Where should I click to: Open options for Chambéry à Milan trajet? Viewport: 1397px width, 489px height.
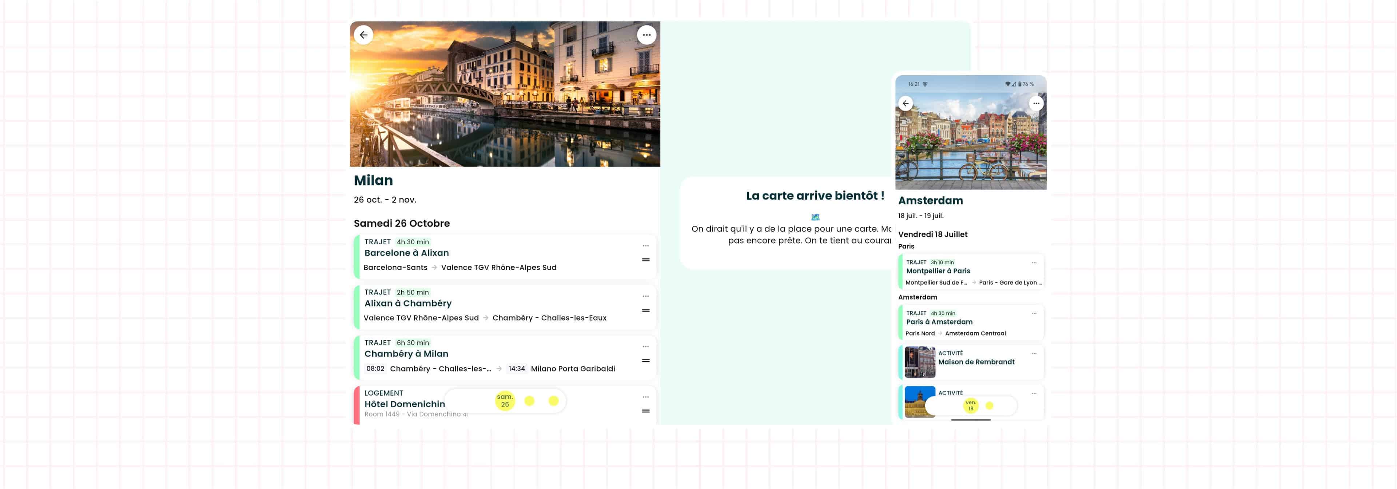tap(645, 347)
